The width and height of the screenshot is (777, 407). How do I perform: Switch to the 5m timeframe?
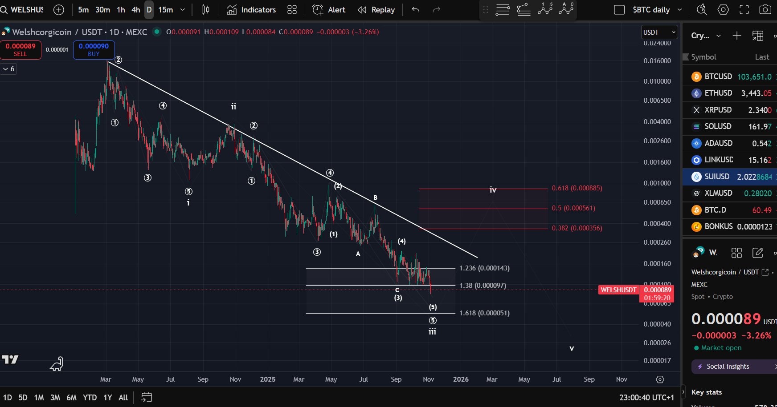(83, 10)
